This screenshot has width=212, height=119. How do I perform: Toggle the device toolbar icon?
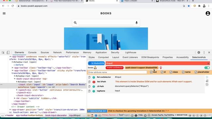[8, 53]
